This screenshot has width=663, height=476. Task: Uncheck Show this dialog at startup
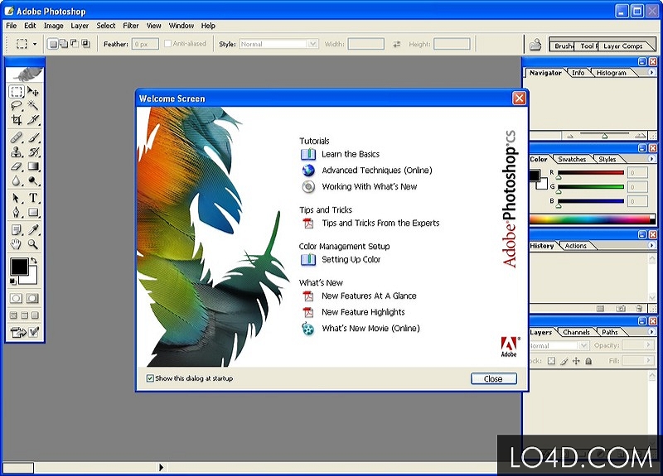150,378
